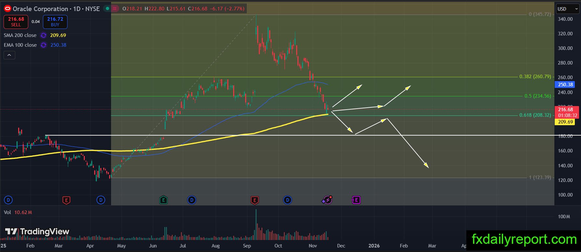Open the purple upcoming earnings marker
The image size is (581, 252).
pyautogui.click(x=356, y=200)
